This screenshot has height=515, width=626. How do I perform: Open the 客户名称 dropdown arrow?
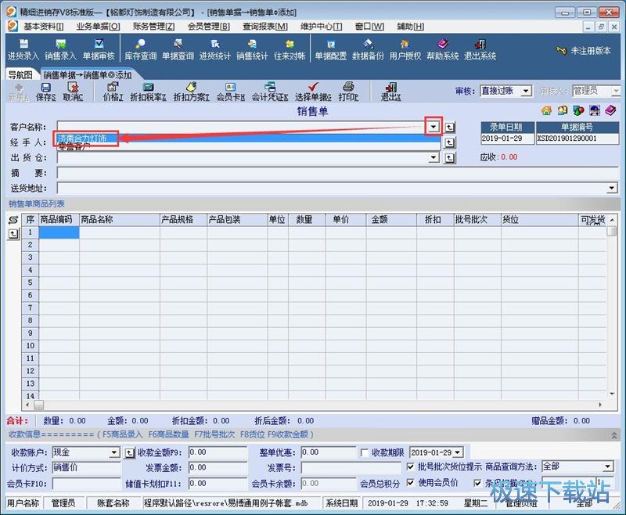pyautogui.click(x=434, y=125)
